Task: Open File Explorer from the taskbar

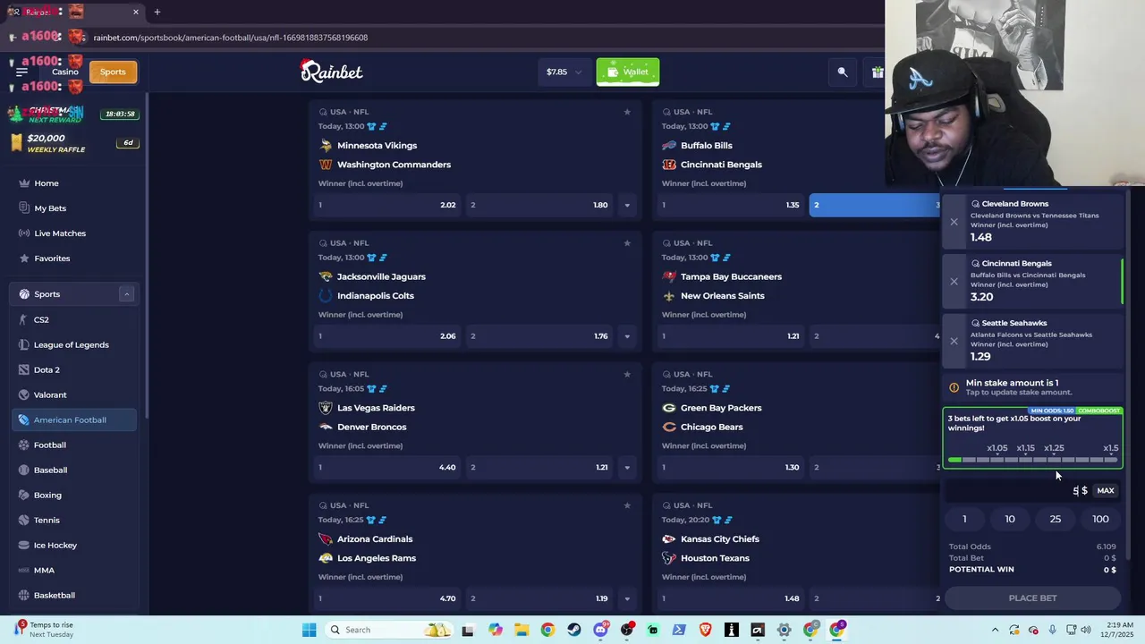Action: (x=522, y=630)
